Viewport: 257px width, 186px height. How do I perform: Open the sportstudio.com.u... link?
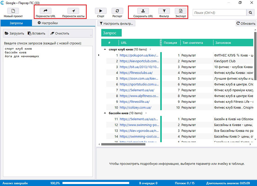click(x=139, y=84)
